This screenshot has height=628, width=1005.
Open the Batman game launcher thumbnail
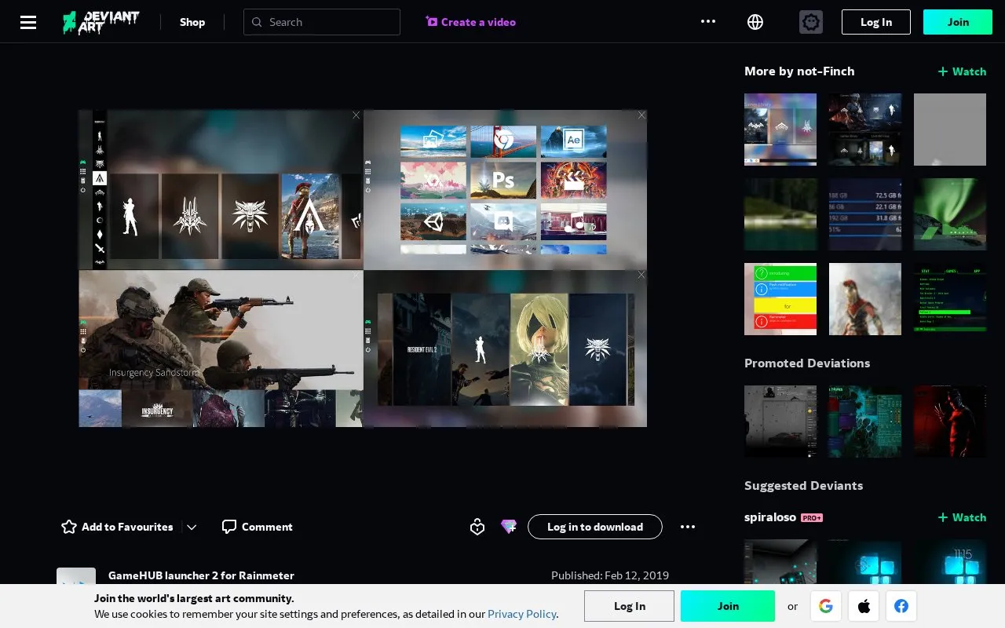pyautogui.click(x=780, y=130)
